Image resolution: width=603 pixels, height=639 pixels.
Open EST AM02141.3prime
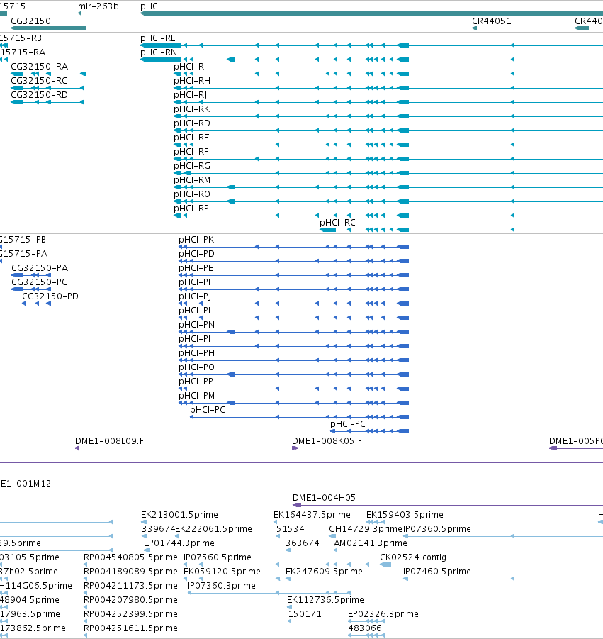click(371, 543)
